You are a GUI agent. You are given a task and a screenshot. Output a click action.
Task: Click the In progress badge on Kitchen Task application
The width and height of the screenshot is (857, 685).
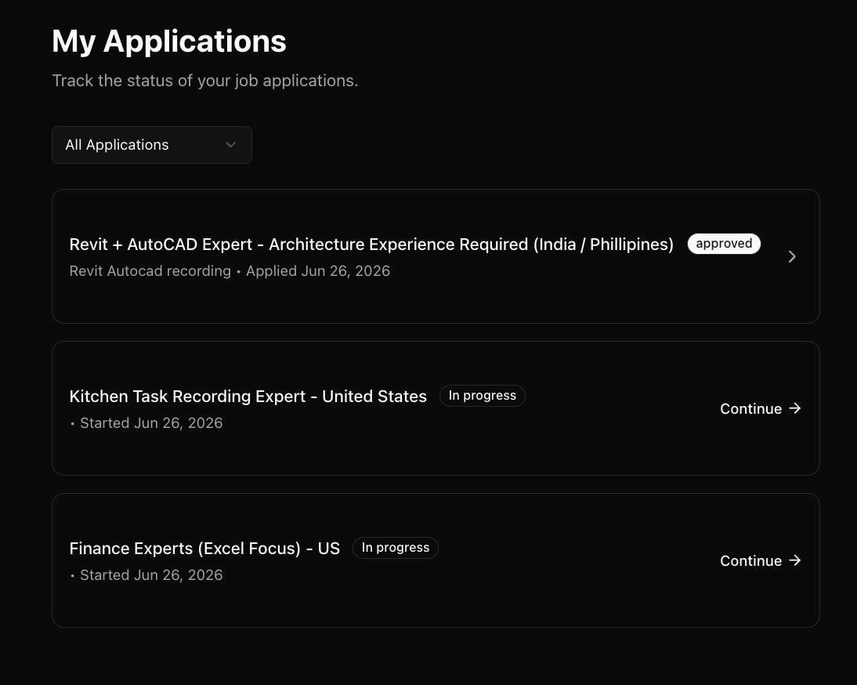[x=482, y=396]
